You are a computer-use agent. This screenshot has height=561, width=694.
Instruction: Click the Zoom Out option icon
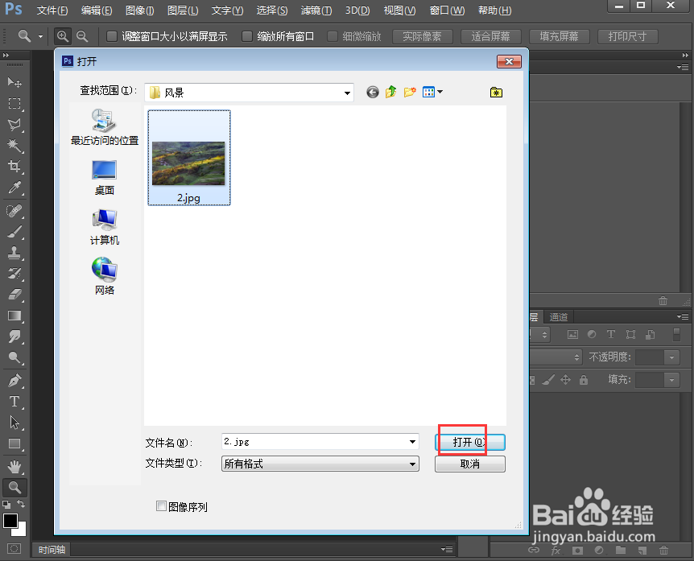click(x=82, y=36)
